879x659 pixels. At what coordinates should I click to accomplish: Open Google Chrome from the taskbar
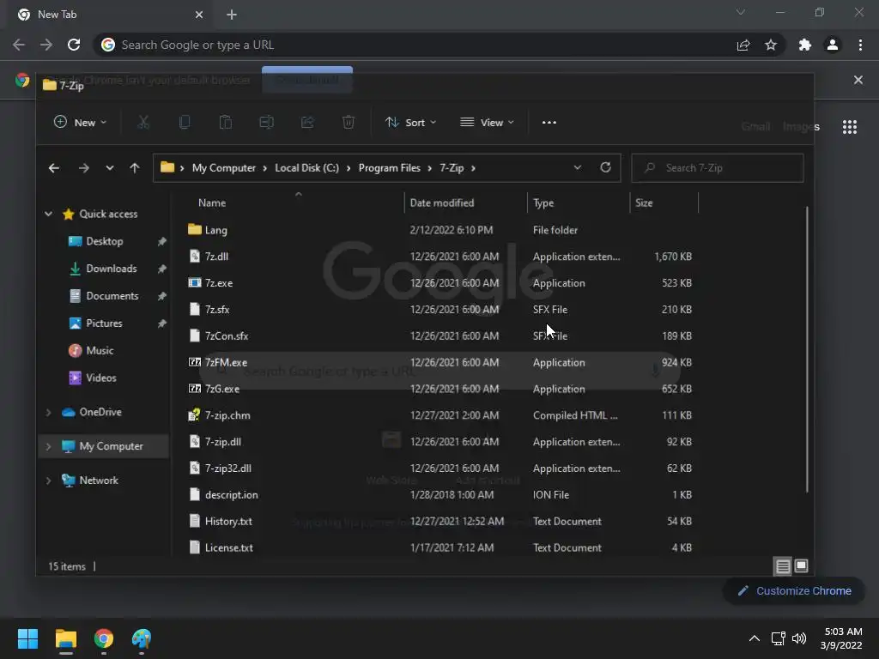pyautogui.click(x=104, y=638)
